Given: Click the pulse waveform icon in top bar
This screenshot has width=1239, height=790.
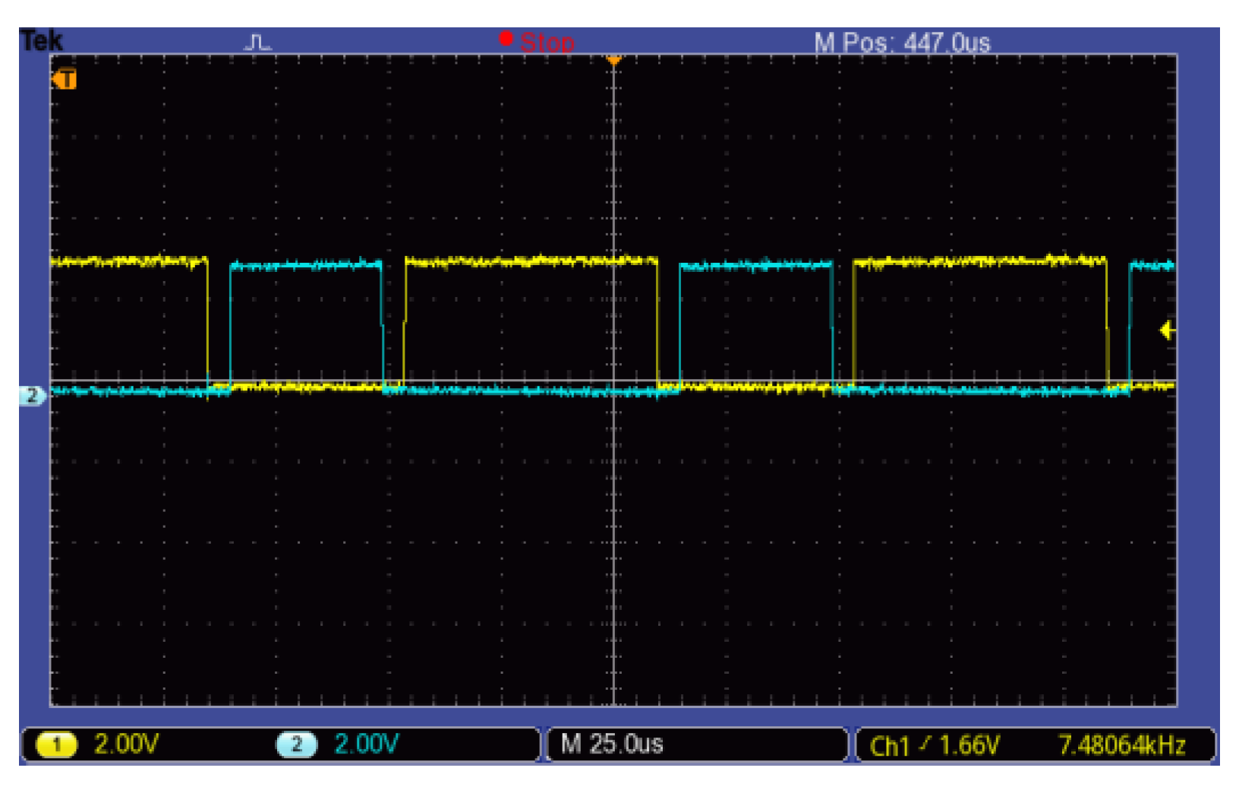Looking at the screenshot, I should 257,42.
